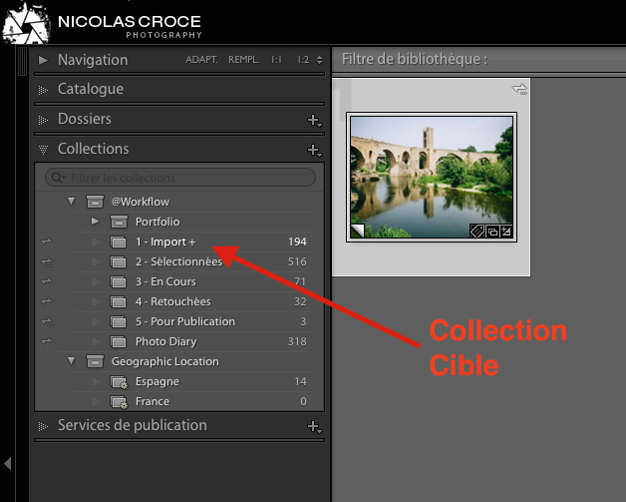Click the plus icon in the Dossiers header

pos(313,120)
